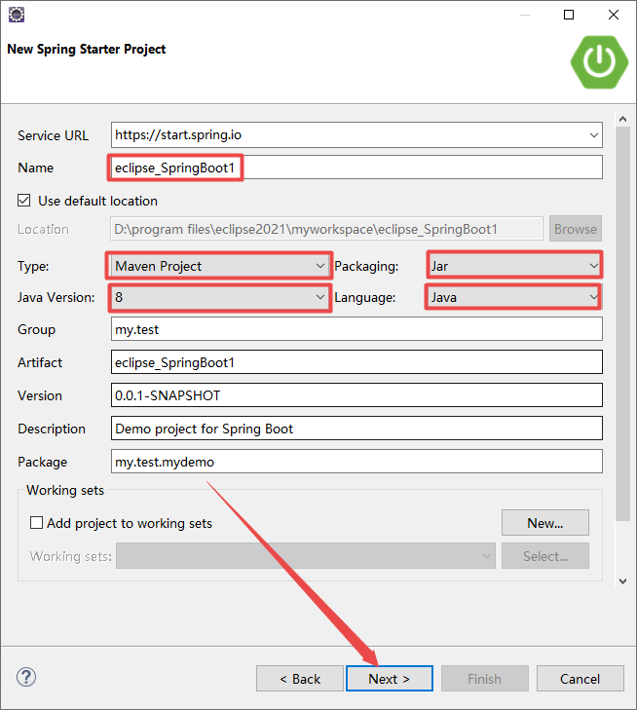Image resolution: width=637 pixels, height=710 pixels.
Task: Click the Service URL label text
Action: point(53,135)
